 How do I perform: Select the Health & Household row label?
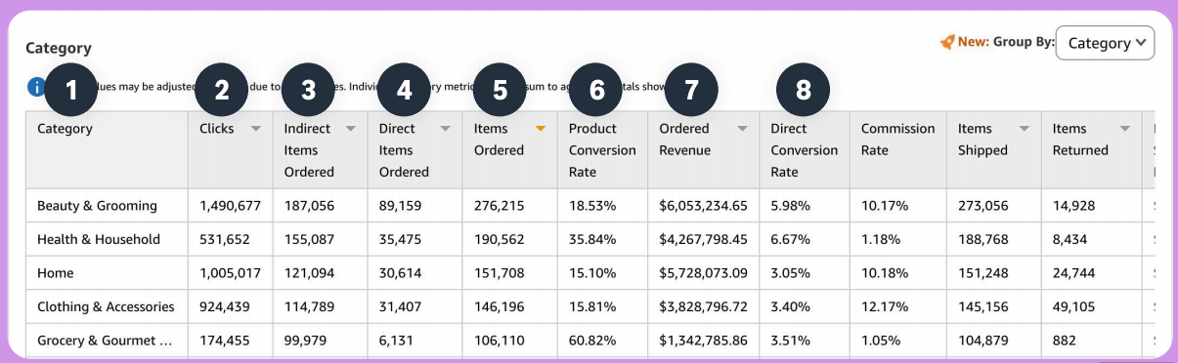coord(99,239)
